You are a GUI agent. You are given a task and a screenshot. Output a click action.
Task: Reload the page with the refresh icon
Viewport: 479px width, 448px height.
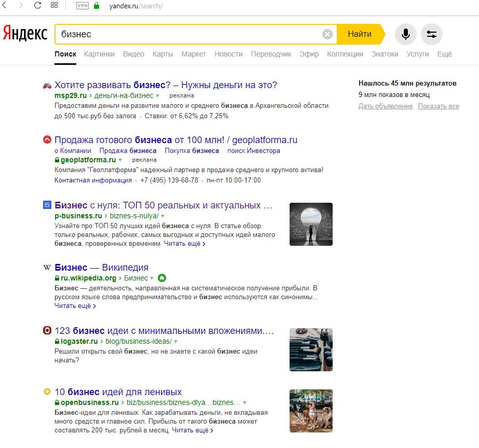[x=37, y=5]
